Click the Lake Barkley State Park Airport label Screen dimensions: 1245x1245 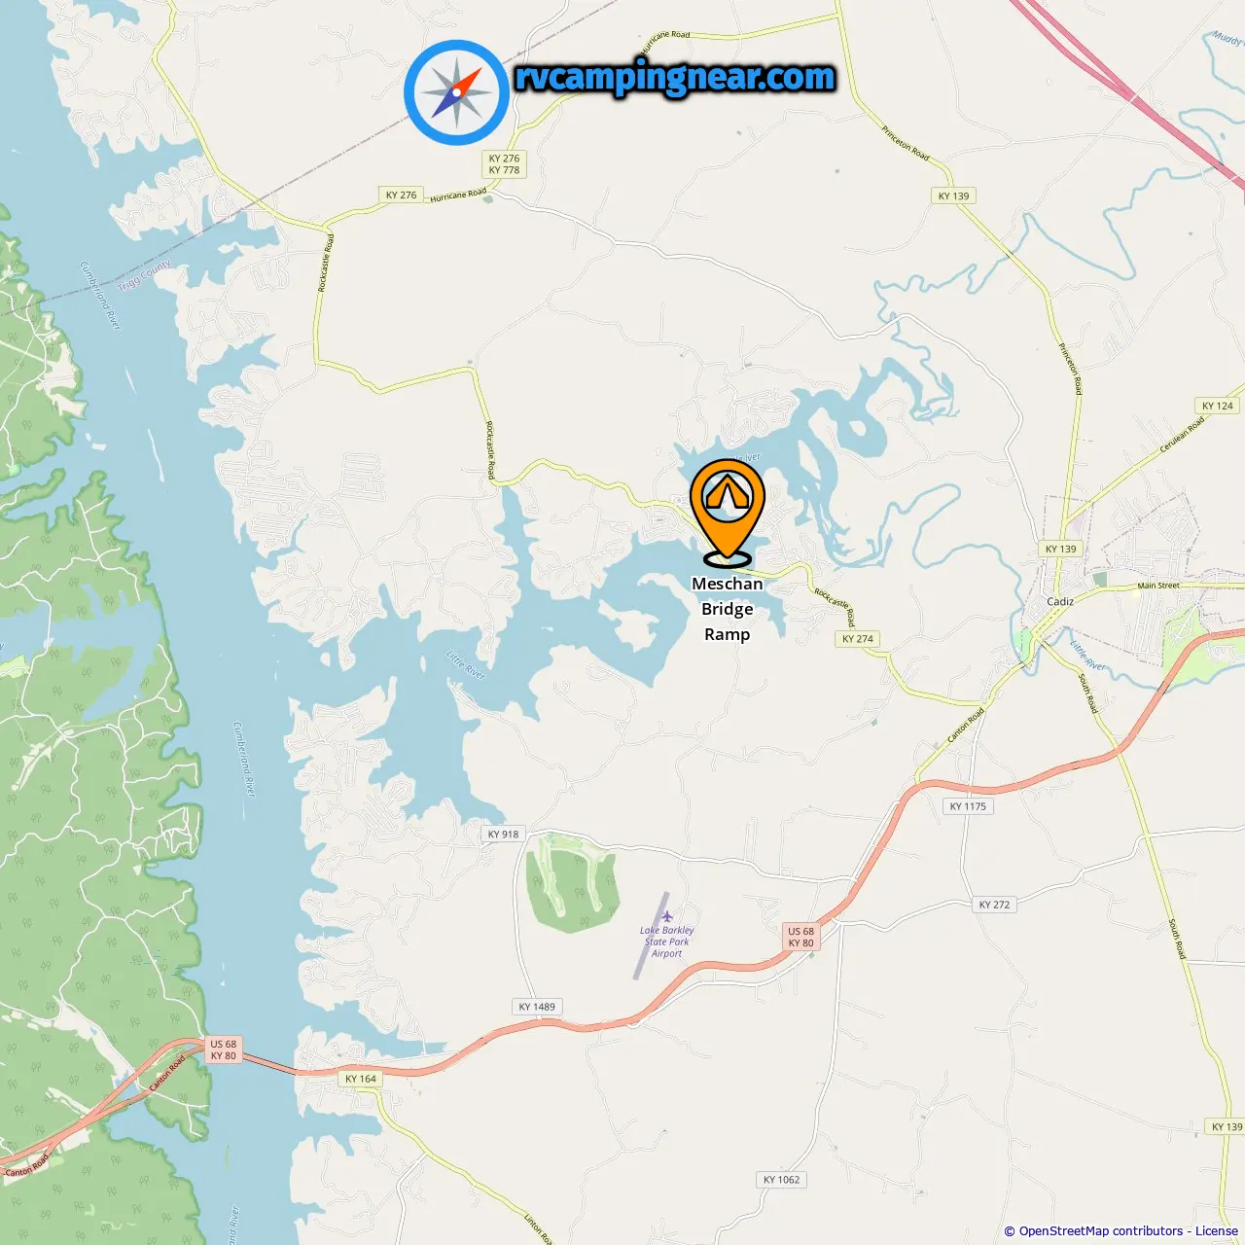pos(667,942)
